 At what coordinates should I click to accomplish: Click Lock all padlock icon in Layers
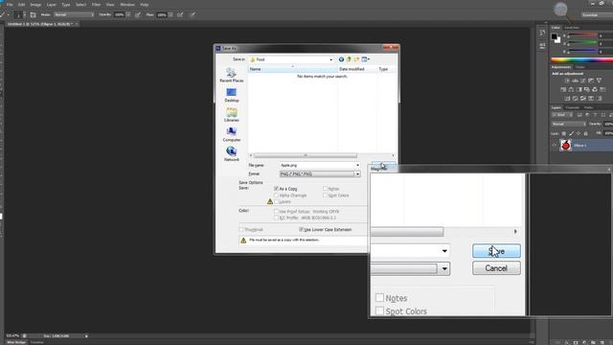[x=585, y=133]
